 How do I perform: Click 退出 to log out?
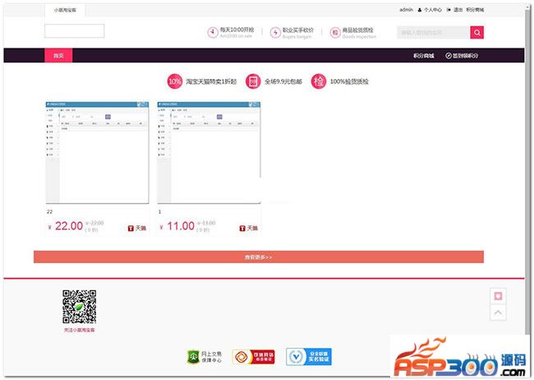point(458,10)
